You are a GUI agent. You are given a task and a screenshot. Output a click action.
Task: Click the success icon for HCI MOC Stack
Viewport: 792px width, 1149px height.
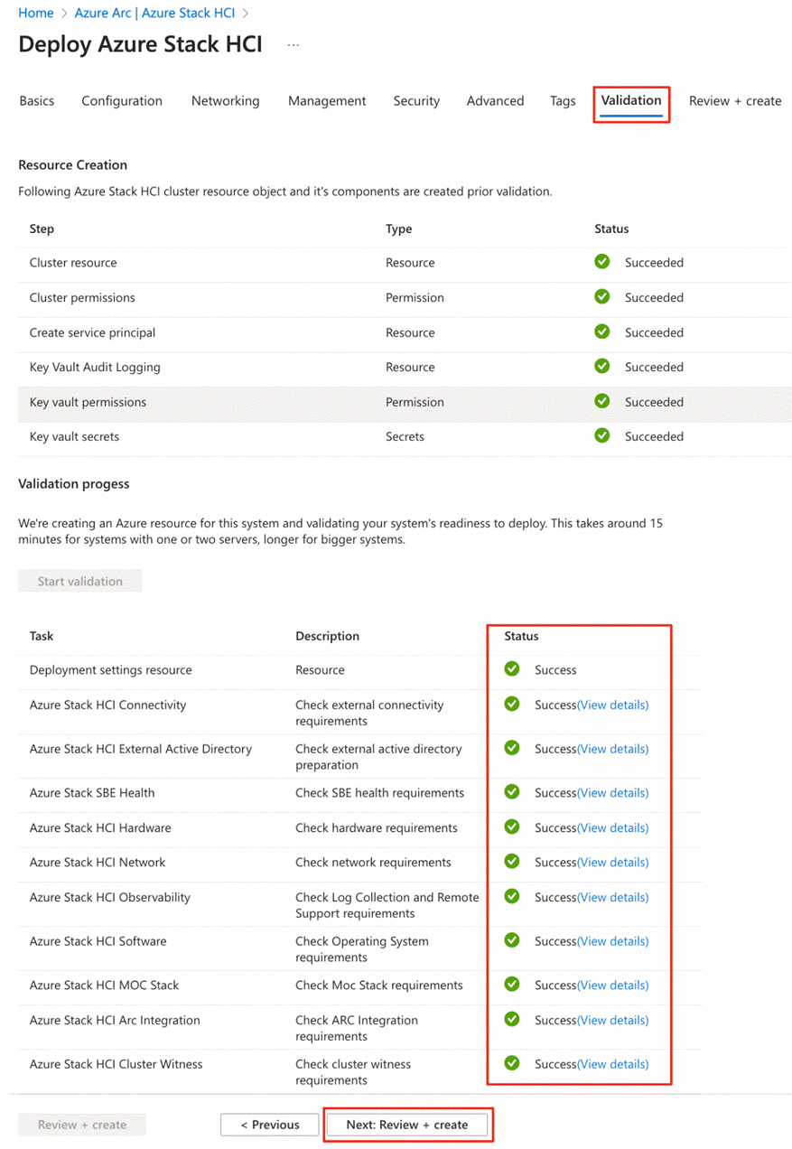click(x=512, y=984)
